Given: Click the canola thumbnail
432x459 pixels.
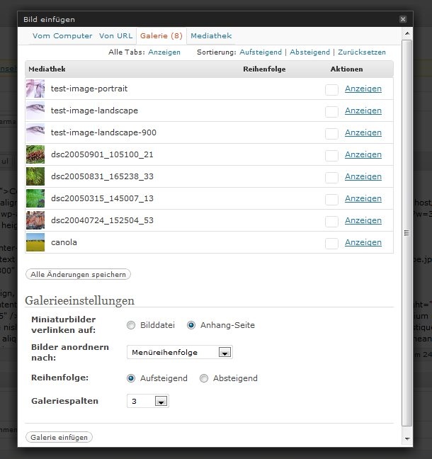Looking at the screenshot, I should 35,242.
